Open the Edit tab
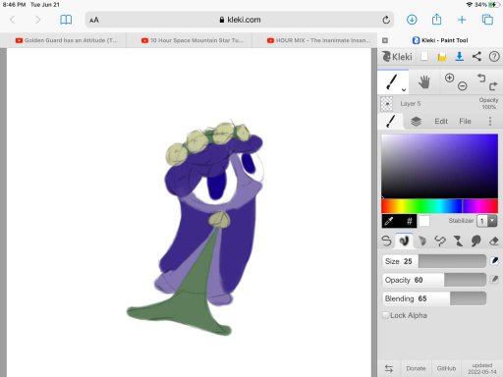 tap(441, 122)
